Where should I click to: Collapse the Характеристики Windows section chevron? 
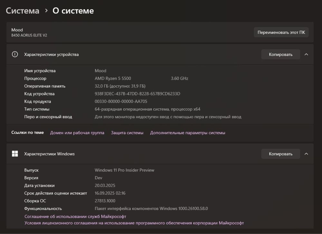pyautogui.click(x=306, y=154)
